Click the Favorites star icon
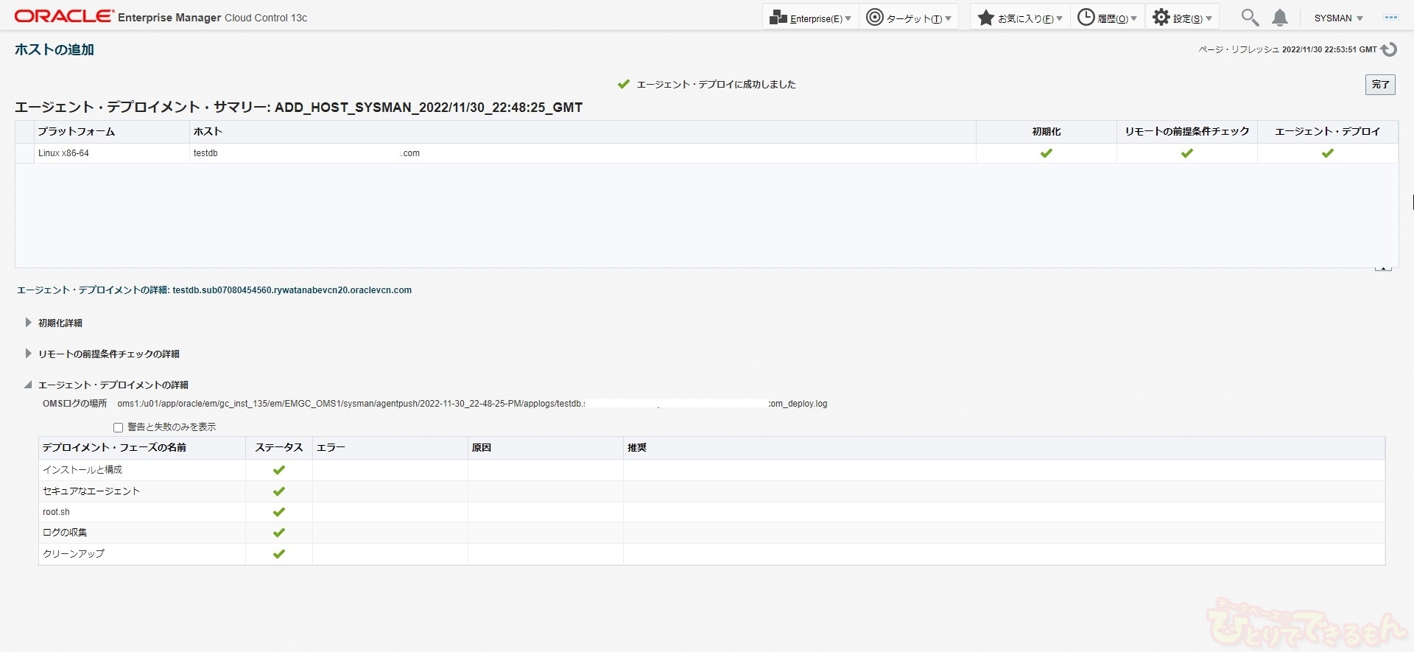The image size is (1414, 652). click(986, 18)
